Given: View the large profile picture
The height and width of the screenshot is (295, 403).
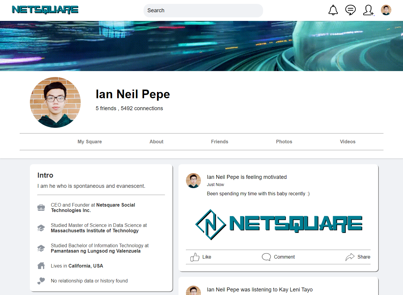Looking at the screenshot, I should tap(55, 102).
